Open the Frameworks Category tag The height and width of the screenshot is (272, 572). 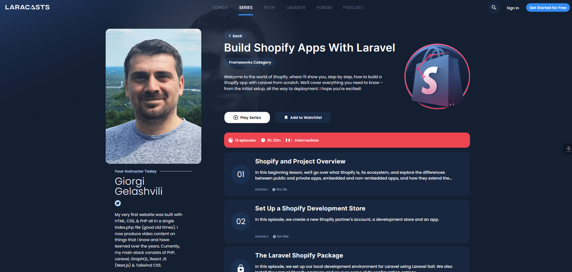click(250, 63)
